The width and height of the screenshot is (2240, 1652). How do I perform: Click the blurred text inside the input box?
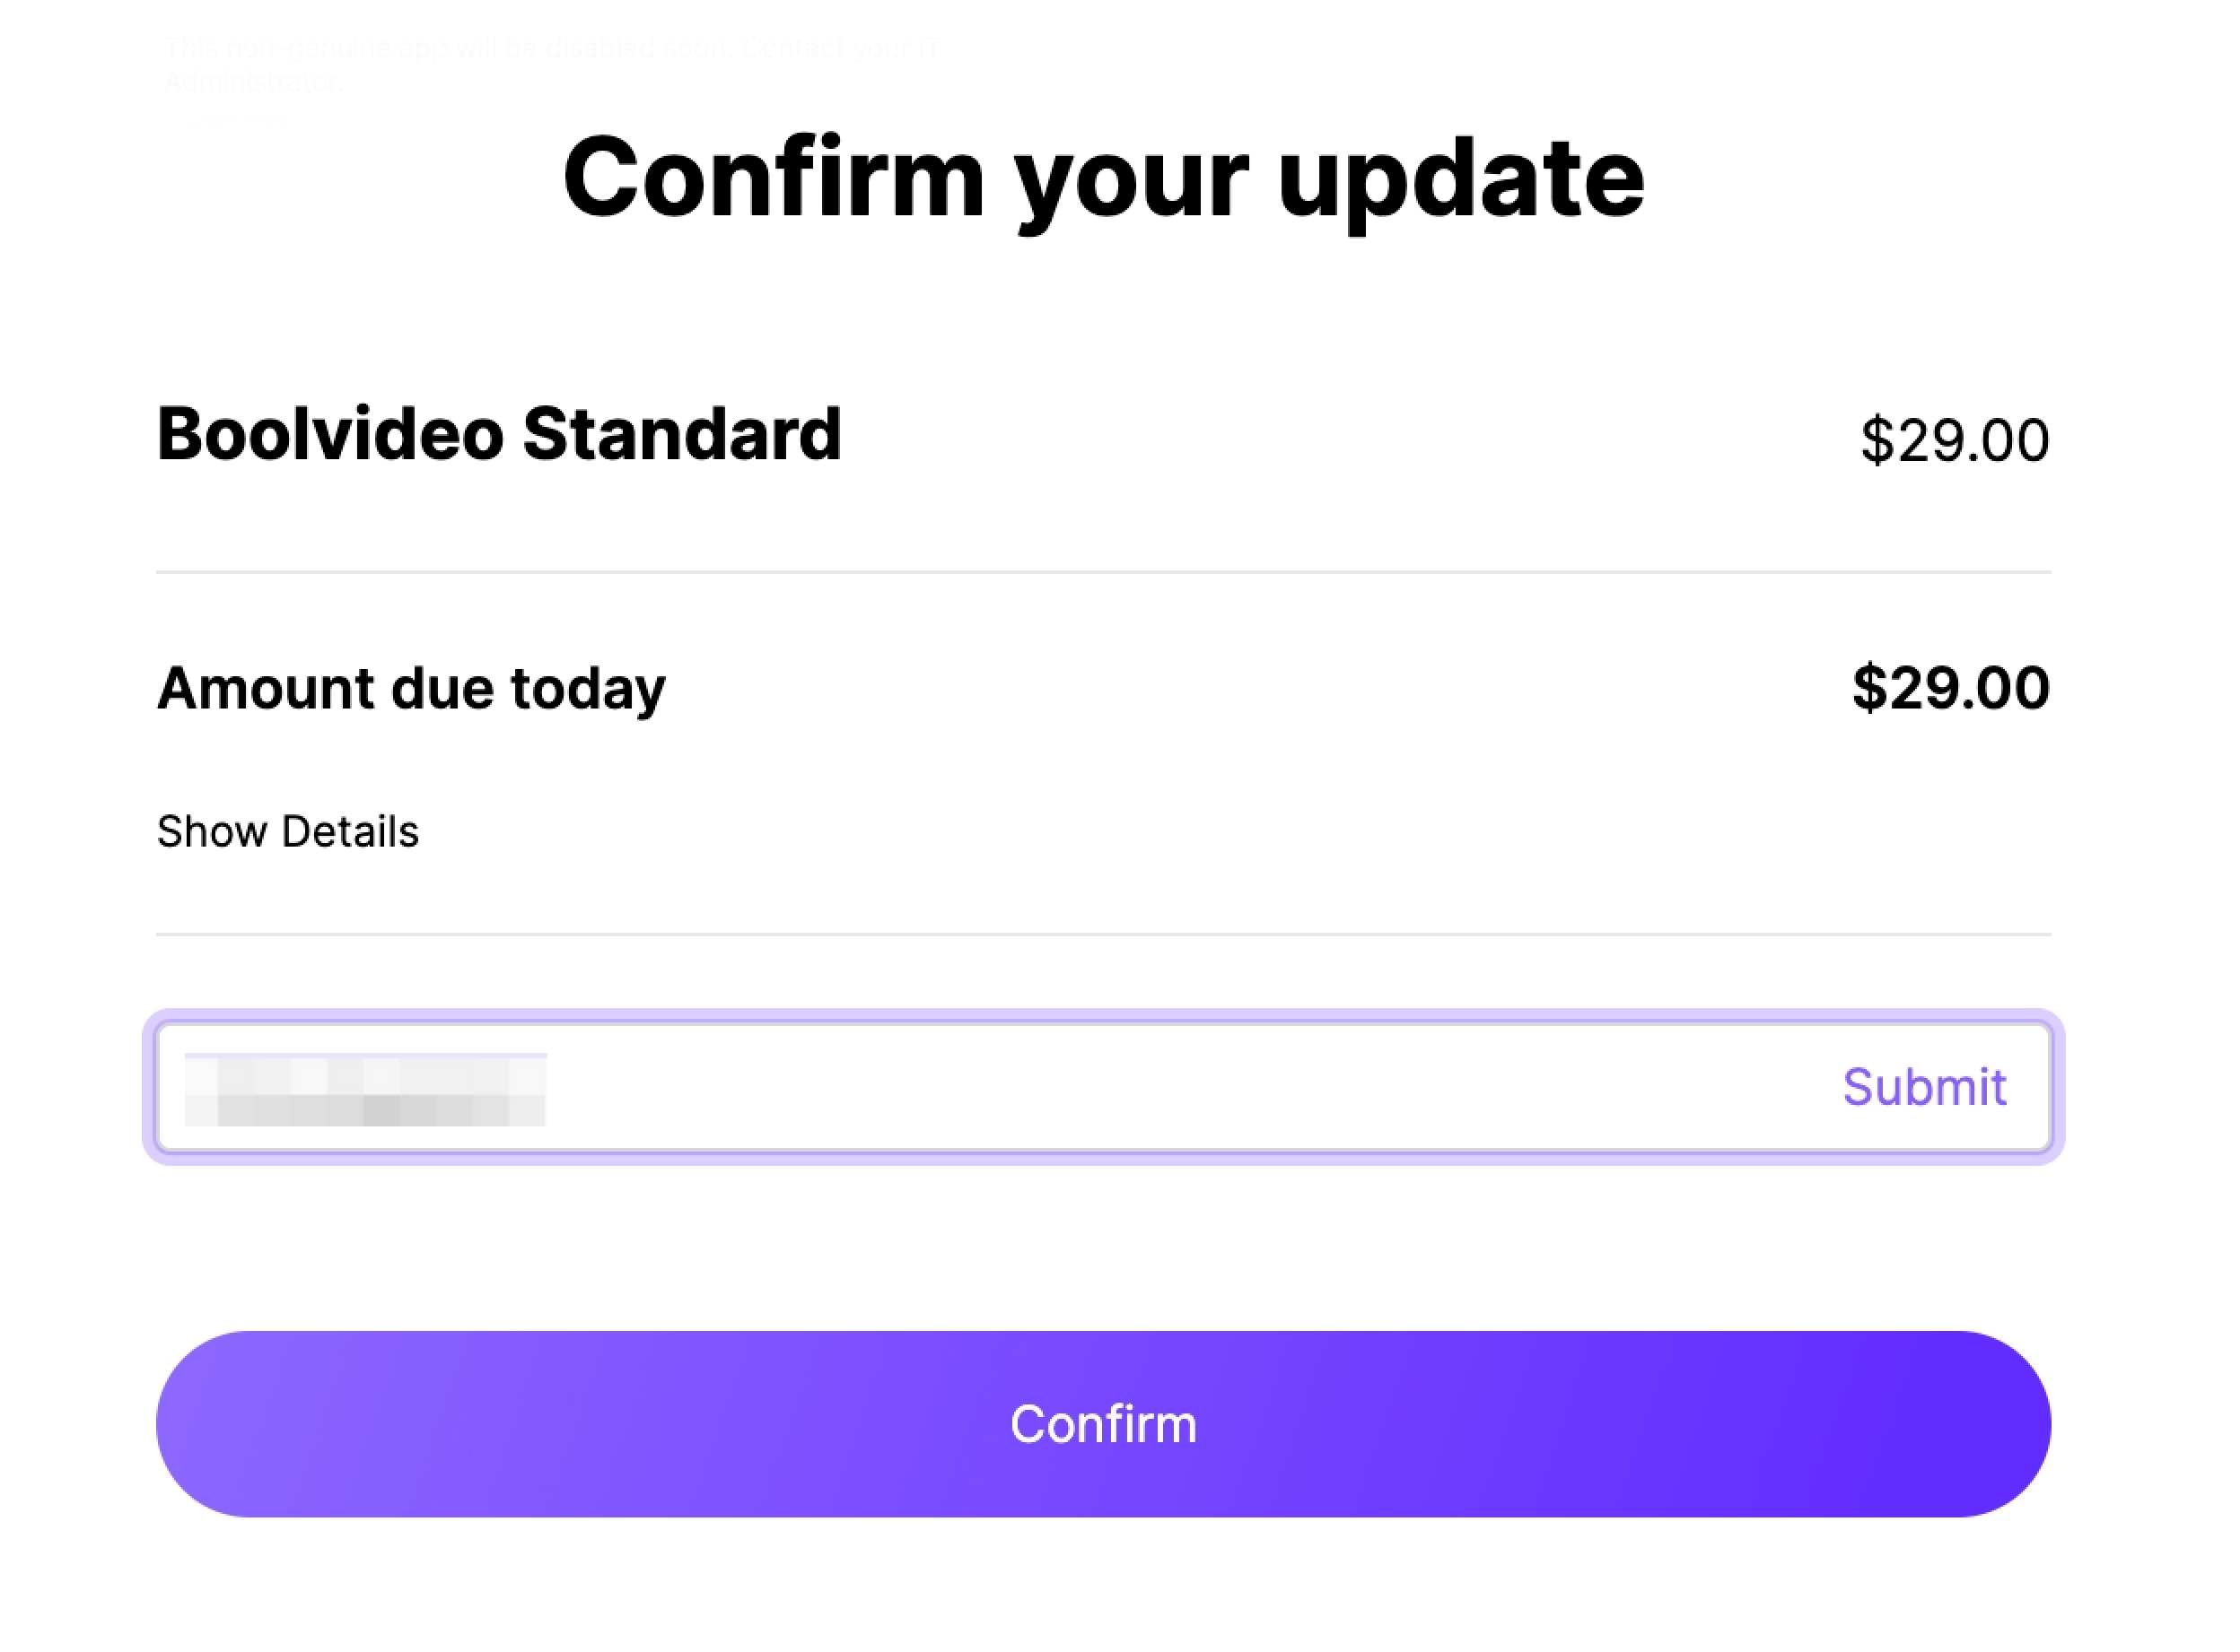point(365,1090)
